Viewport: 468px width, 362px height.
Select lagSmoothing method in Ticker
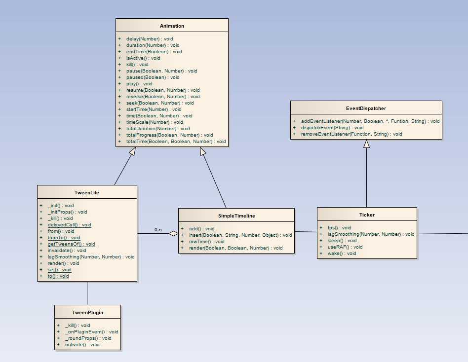pos(371,234)
